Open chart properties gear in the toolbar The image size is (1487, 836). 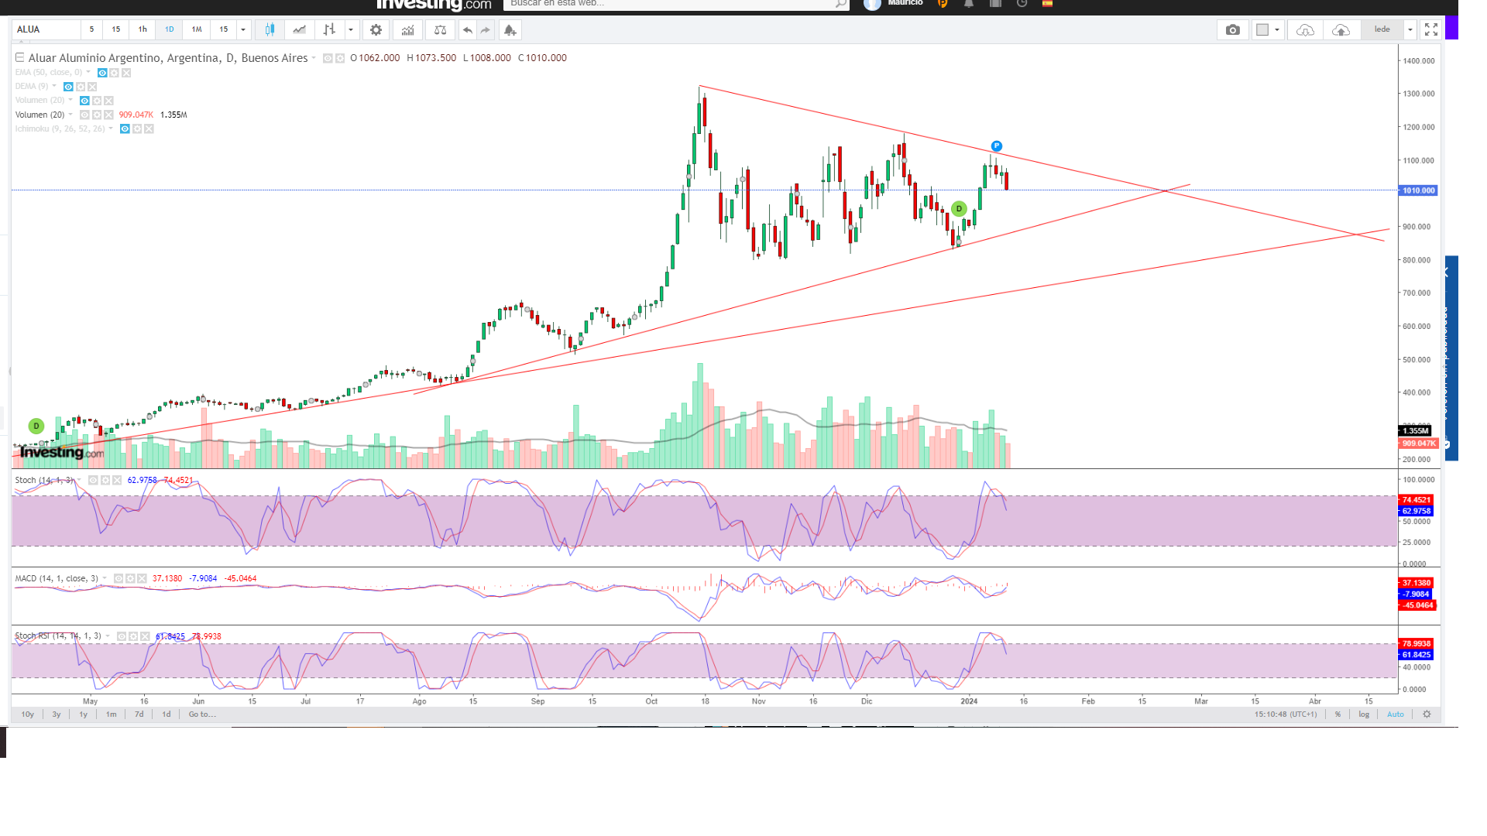[x=376, y=29]
